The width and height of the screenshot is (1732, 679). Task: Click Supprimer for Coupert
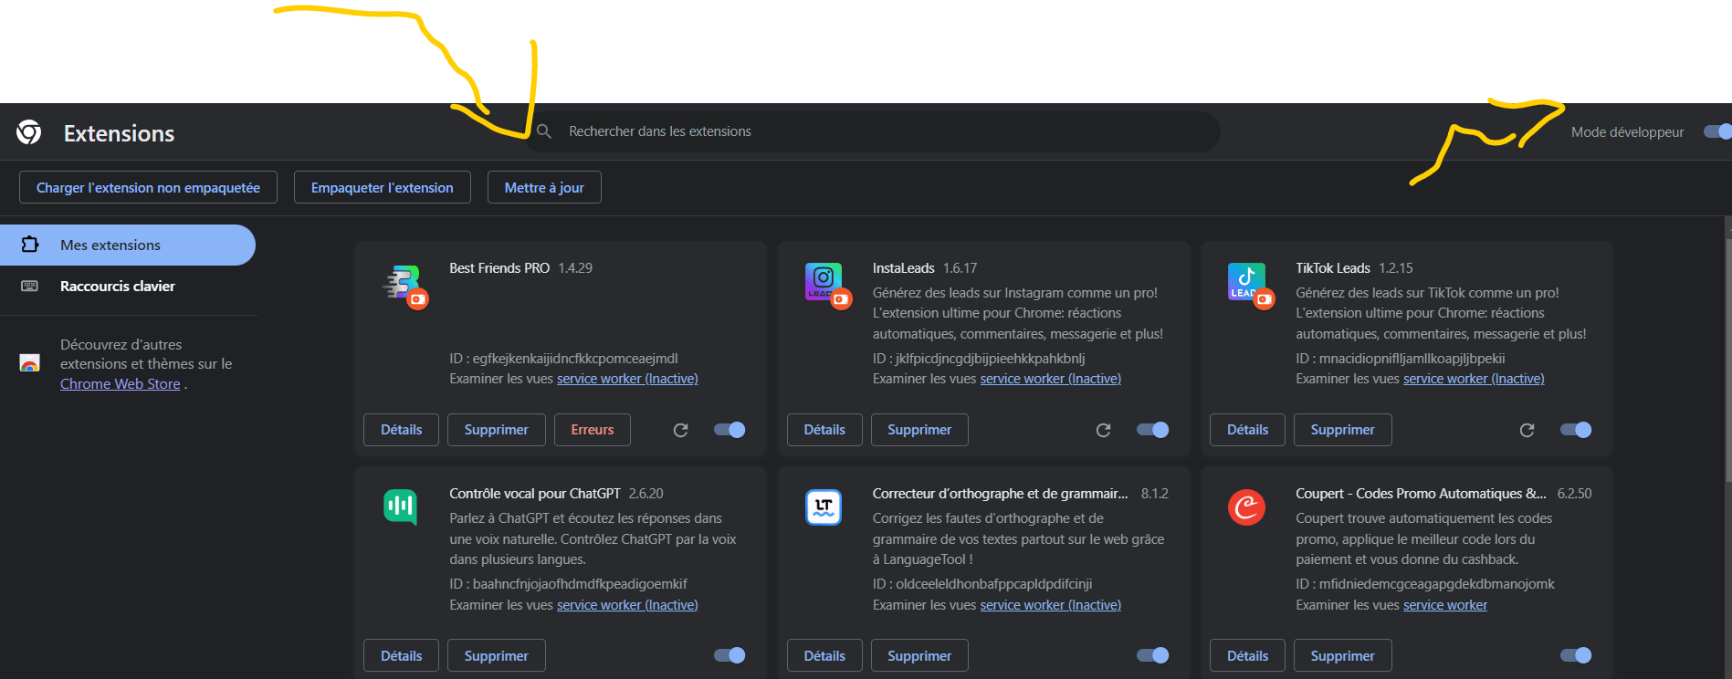(x=1342, y=655)
